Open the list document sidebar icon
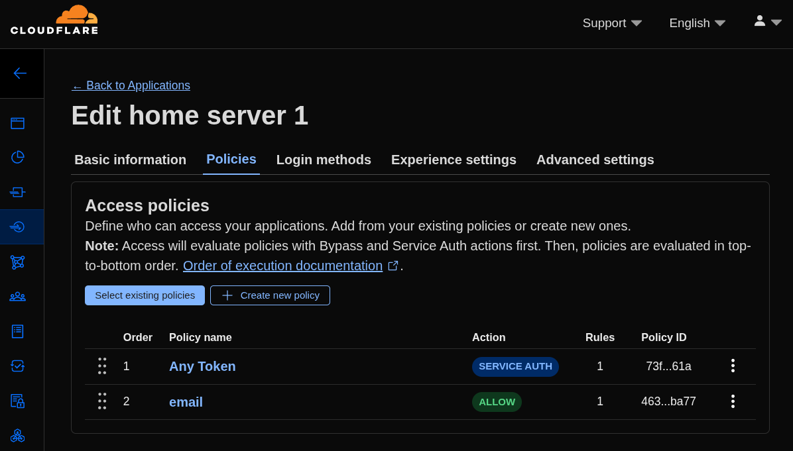This screenshot has width=793, height=451. click(18, 331)
